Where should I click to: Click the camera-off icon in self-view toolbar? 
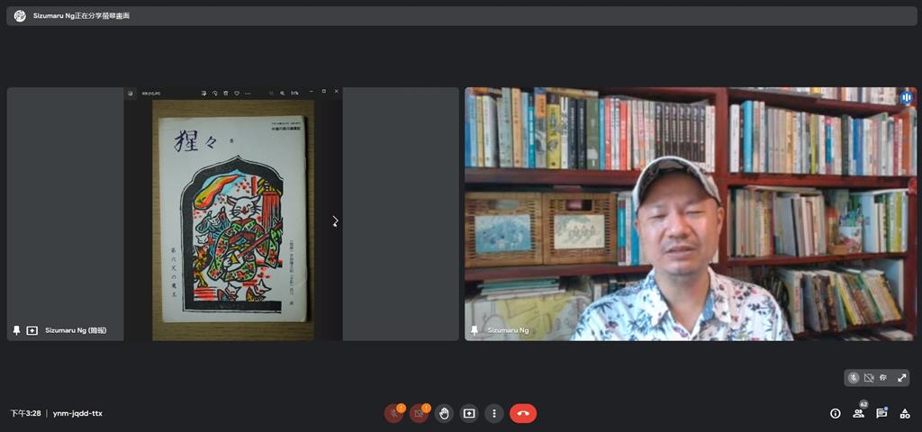click(869, 378)
